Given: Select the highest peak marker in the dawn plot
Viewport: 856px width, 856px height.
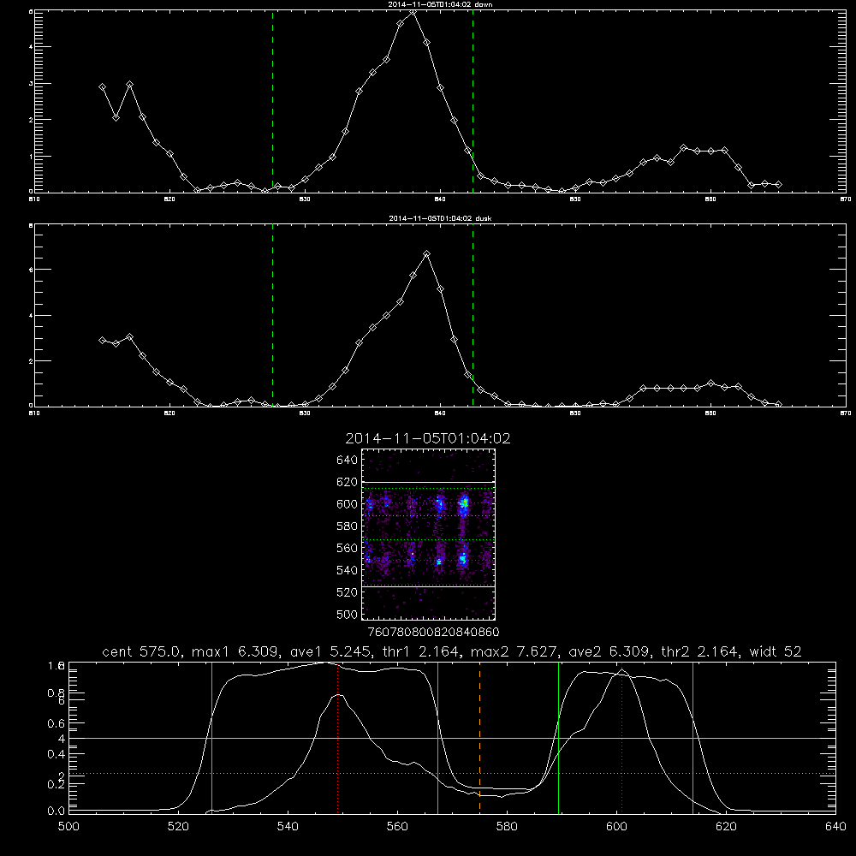Looking at the screenshot, I should coord(413,12).
